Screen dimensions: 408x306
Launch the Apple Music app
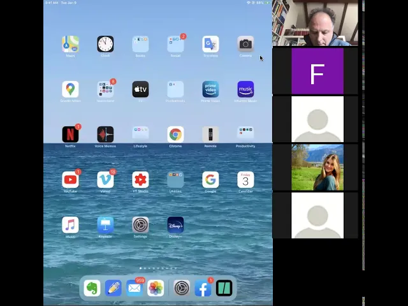point(70,225)
